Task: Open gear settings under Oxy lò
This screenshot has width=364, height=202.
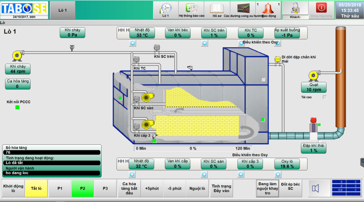Action: coord(277,175)
